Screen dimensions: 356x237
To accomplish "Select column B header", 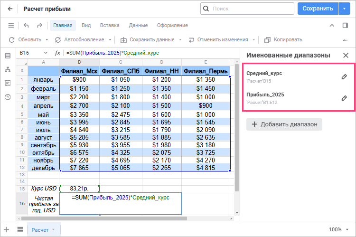I will coord(79,62).
